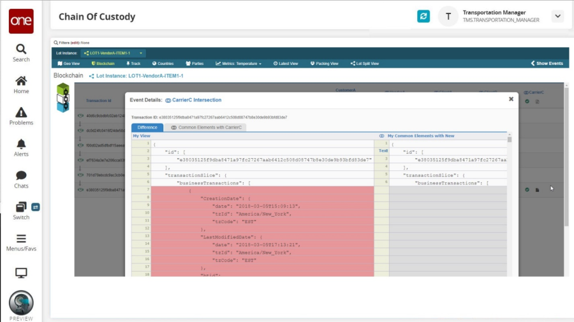Expand Metrics: Temperature dropdown
Image resolution: width=574 pixels, height=322 pixels.
239,64
